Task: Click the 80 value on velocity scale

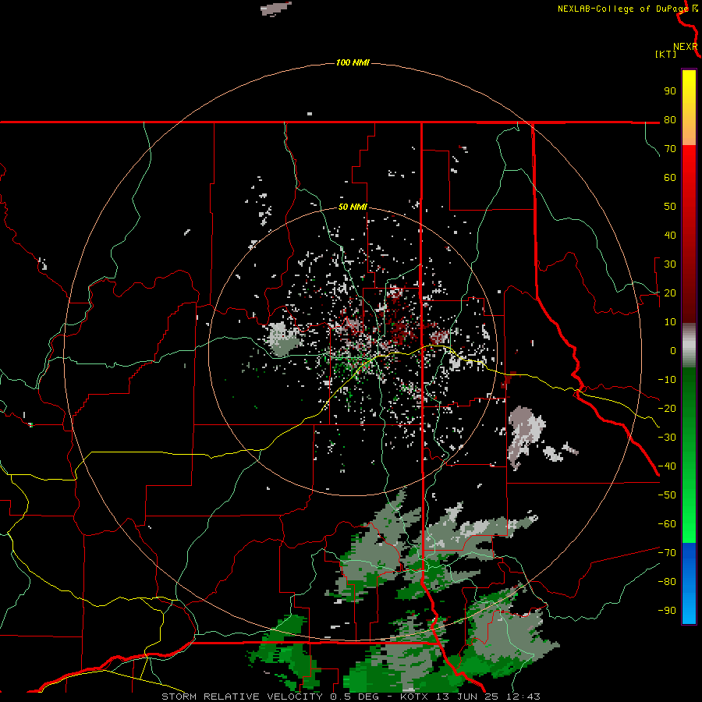Action: point(670,120)
